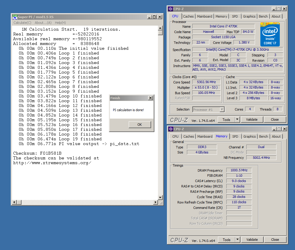Click the Core Voltage 1.380 V value
The image size is (295, 250).
coord(244,42)
